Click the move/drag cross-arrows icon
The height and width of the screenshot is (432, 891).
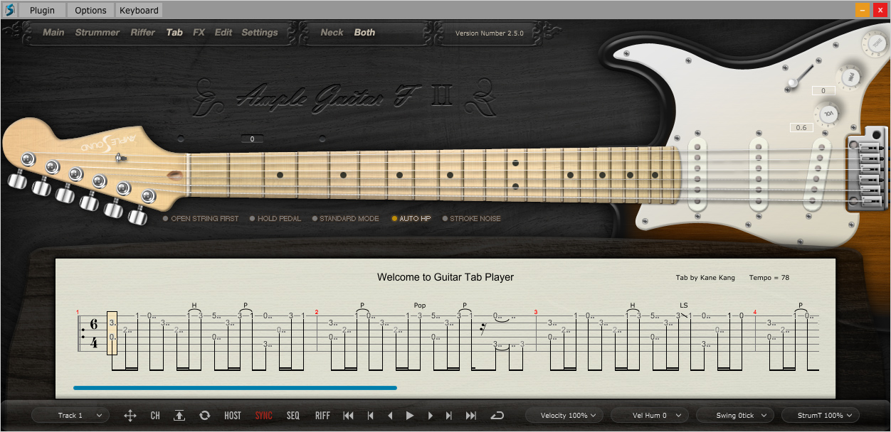(130, 416)
